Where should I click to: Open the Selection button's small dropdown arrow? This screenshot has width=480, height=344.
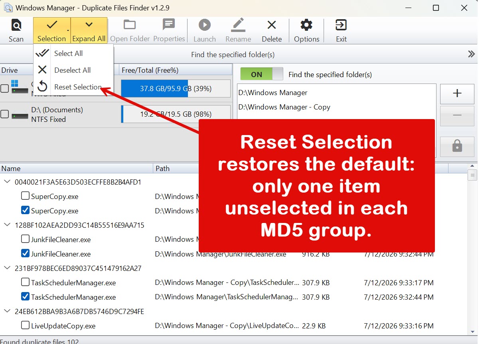click(x=68, y=30)
